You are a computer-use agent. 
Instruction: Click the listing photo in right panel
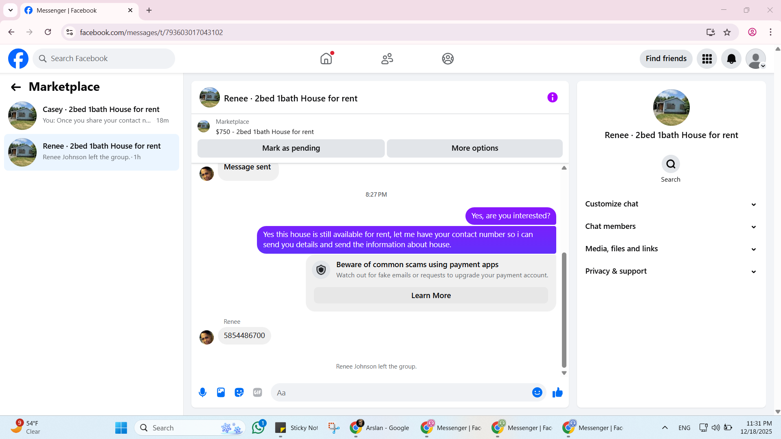pos(671,108)
